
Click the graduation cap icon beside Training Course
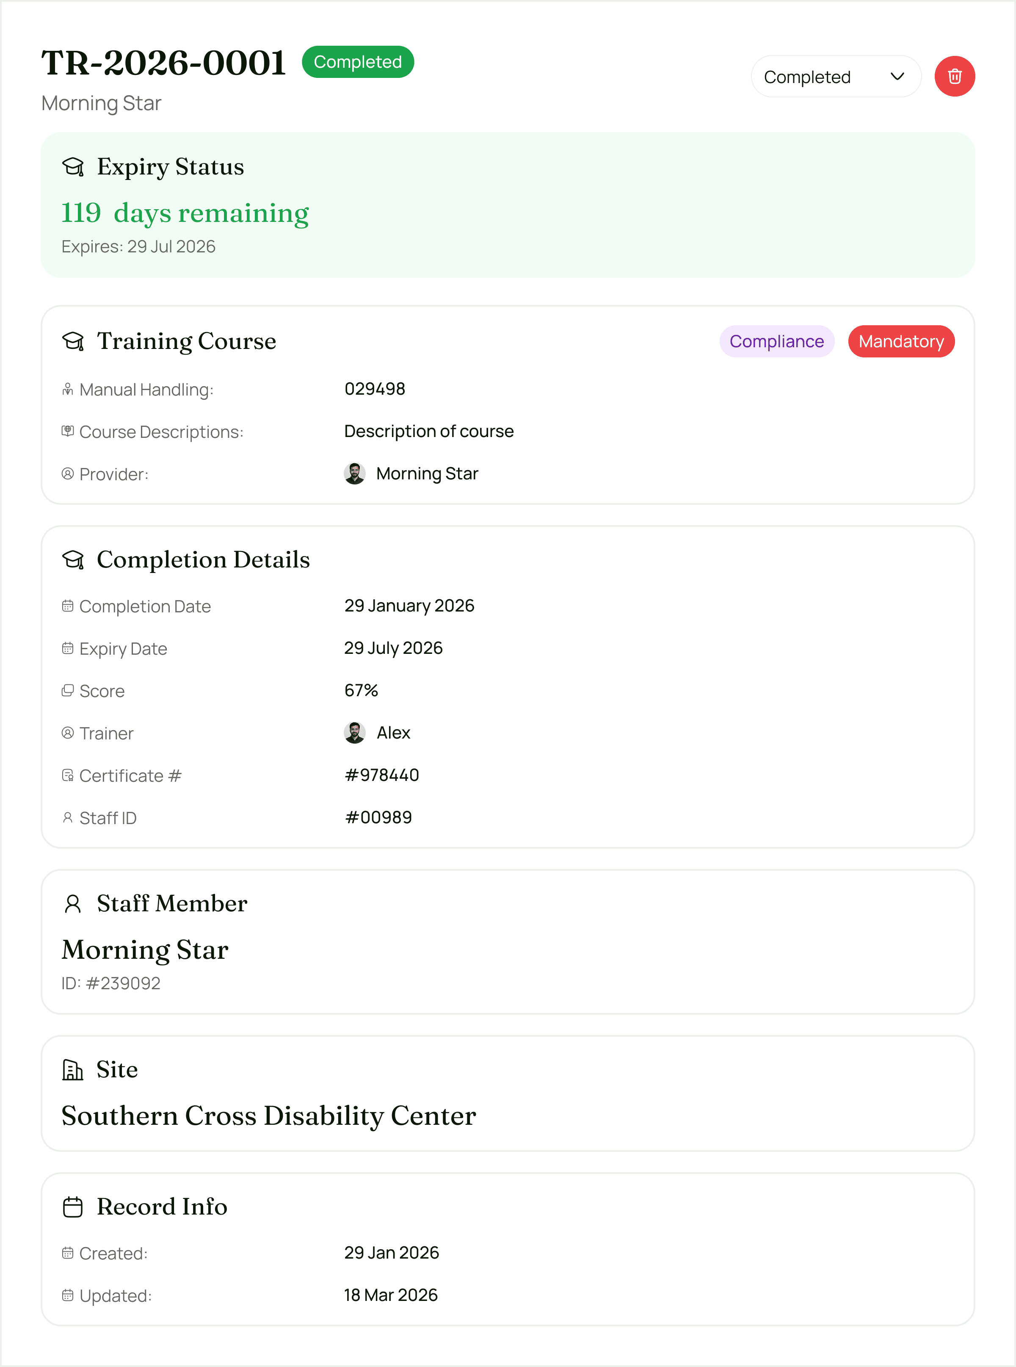point(73,341)
